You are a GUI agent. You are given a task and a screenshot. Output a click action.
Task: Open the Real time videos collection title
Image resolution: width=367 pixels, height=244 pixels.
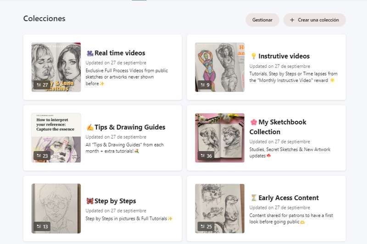pyautogui.click(x=120, y=53)
